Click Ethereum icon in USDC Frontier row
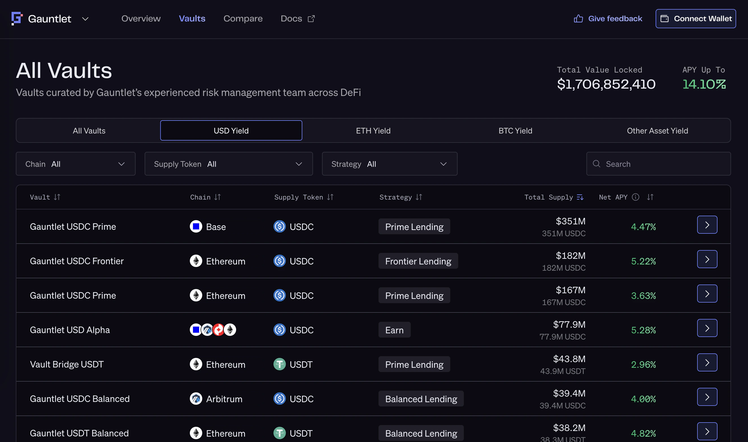 pyautogui.click(x=196, y=261)
